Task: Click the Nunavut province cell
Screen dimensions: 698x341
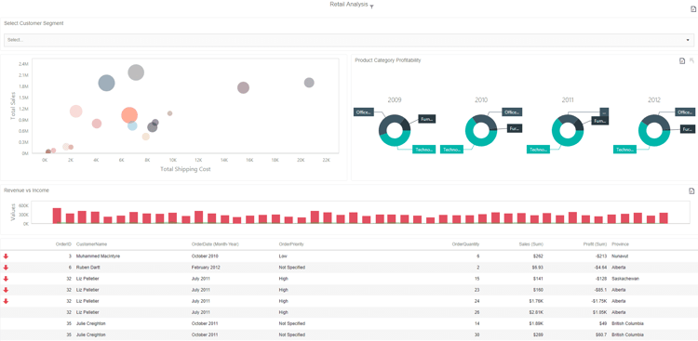Action: pos(620,256)
